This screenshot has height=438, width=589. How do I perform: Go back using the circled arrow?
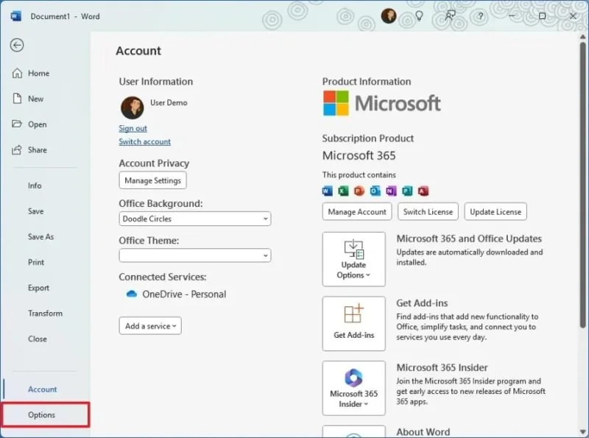[17, 46]
